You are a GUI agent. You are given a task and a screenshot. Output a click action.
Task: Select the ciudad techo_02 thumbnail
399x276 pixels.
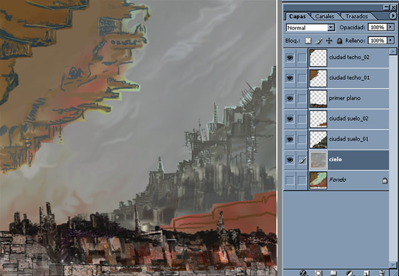click(318, 58)
